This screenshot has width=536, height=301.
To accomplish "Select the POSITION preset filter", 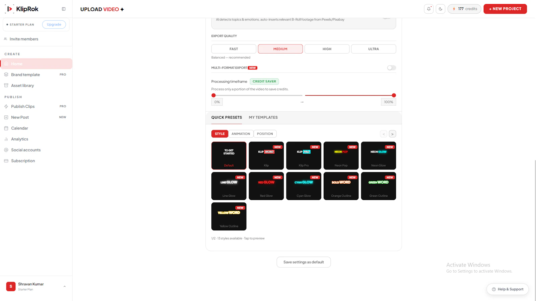I will [265, 134].
